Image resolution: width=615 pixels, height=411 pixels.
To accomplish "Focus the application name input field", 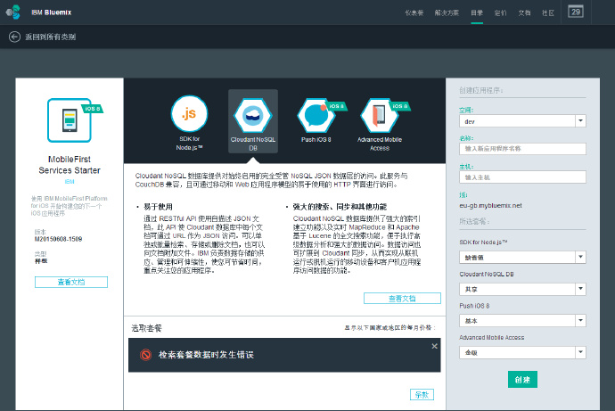I will (x=522, y=149).
